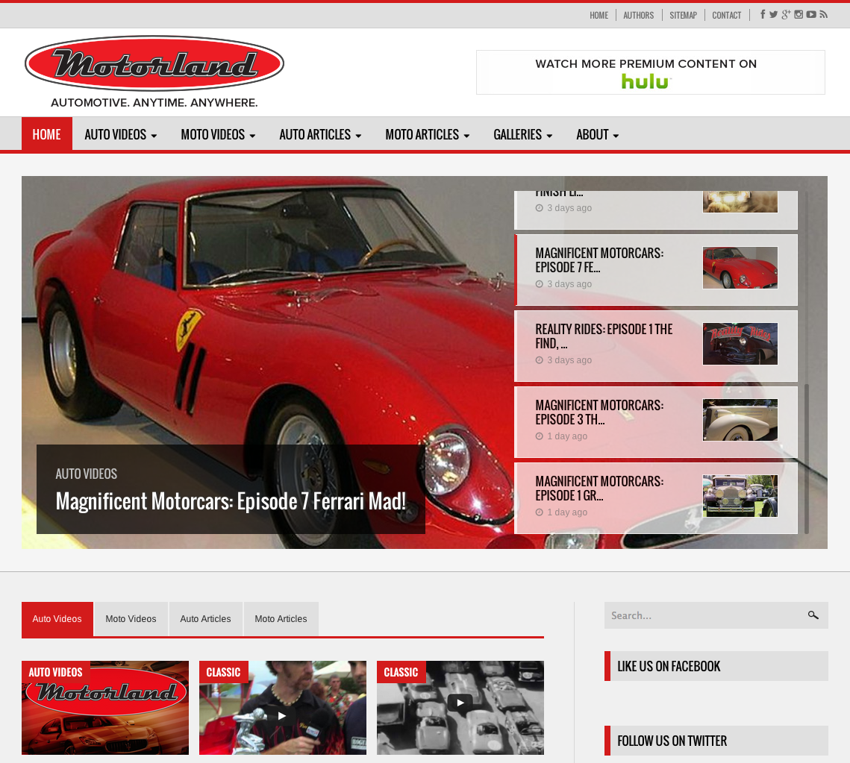Open the Google Plus icon in top bar
850x763 pixels.
click(786, 15)
